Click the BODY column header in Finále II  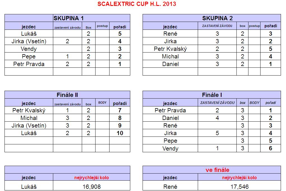click(x=102, y=103)
